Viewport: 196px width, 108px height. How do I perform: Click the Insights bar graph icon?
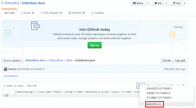click(93, 13)
